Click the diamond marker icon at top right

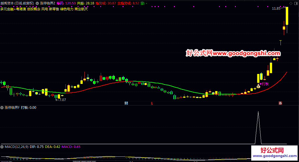pos(291,3)
